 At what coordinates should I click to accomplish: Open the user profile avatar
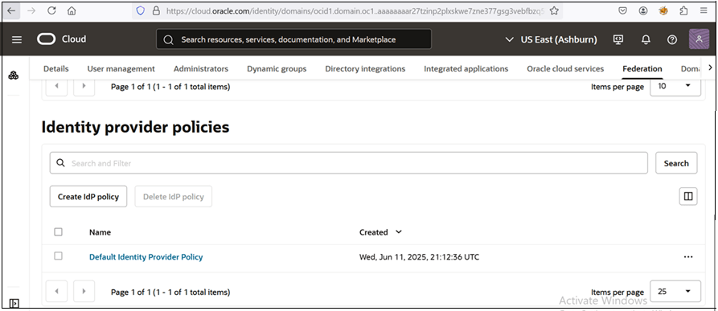(x=699, y=39)
